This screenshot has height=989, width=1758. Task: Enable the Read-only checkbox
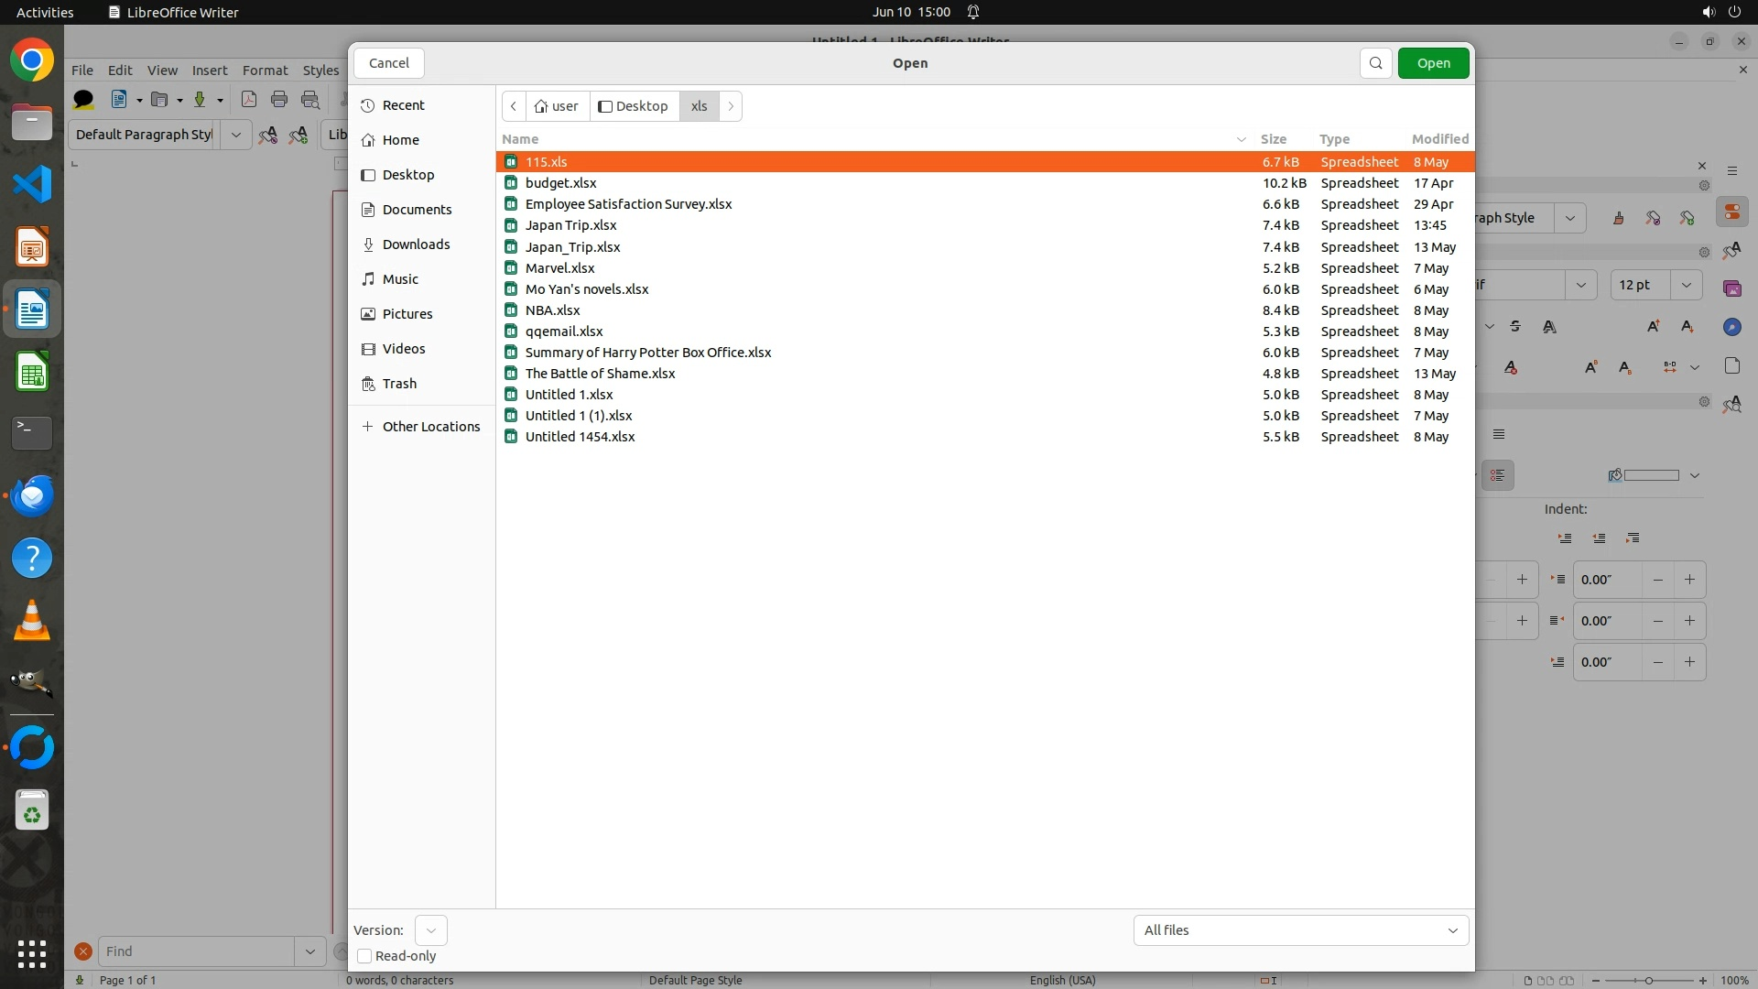(x=364, y=956)
